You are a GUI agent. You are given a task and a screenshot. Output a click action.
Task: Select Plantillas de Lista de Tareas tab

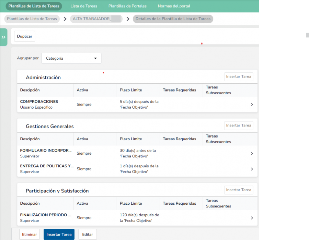click(34, 6)
